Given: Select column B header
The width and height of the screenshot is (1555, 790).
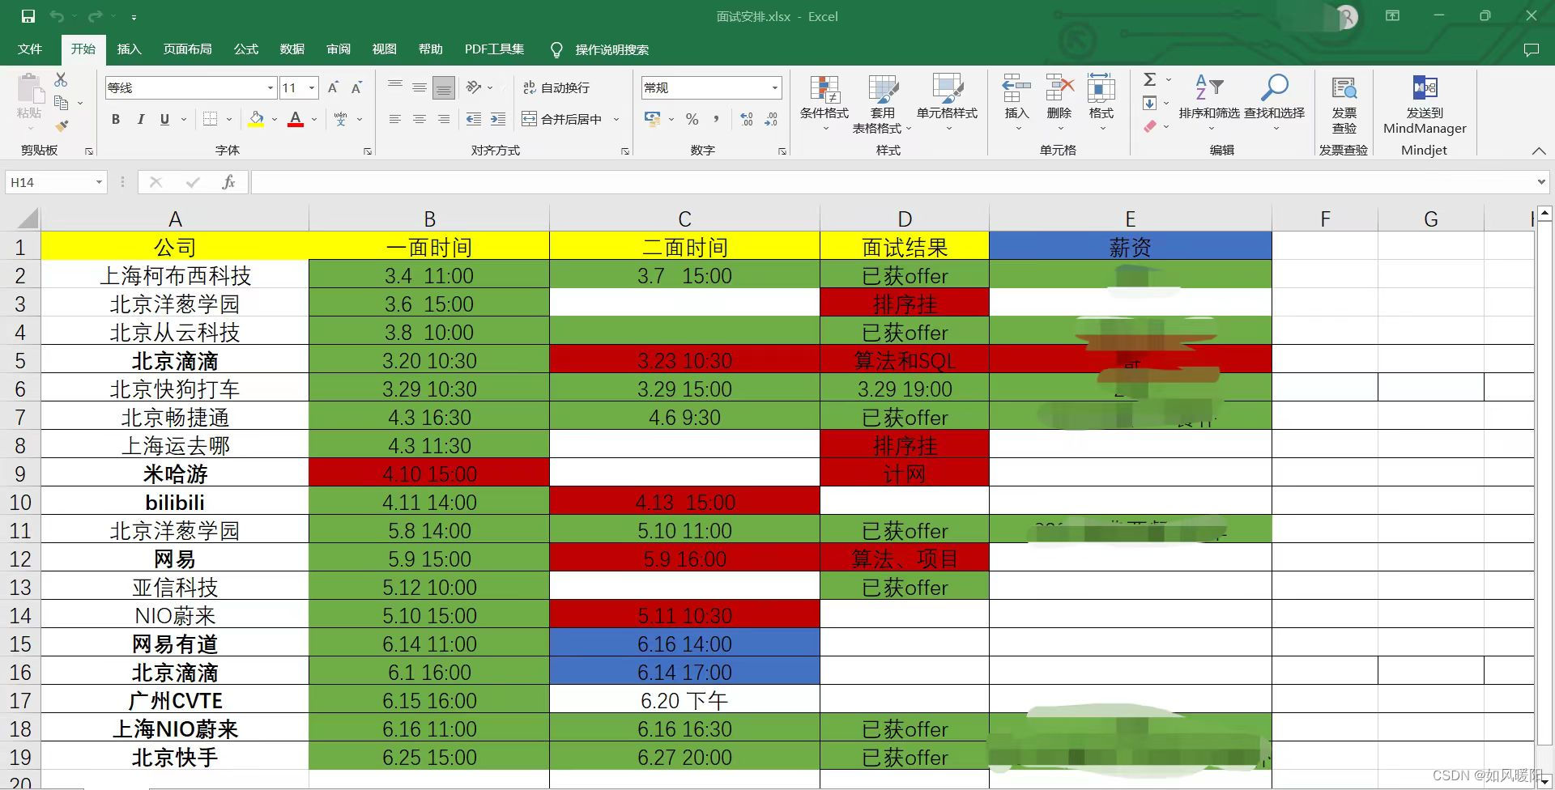Looking at the screenshot, I should pos(429,219).
